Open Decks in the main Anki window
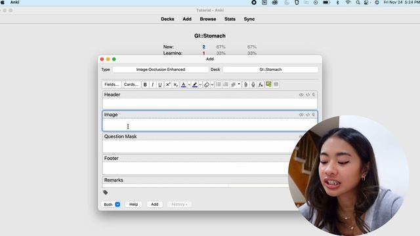Viewport: 420px width, 236px height. coord(168,19)
